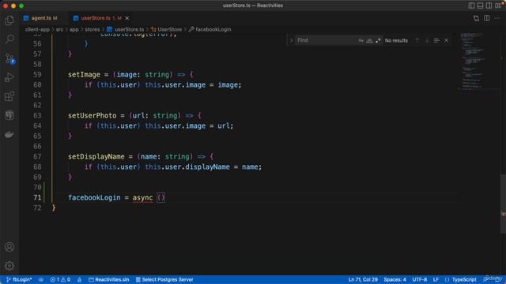This screenshot has height=284, width=506.
Task: Toggle bottom panel layout icon
Action: 480,6
